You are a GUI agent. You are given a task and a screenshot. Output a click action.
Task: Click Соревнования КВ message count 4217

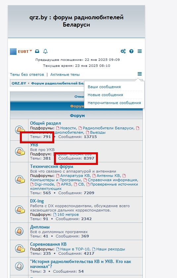pos(89,253)
